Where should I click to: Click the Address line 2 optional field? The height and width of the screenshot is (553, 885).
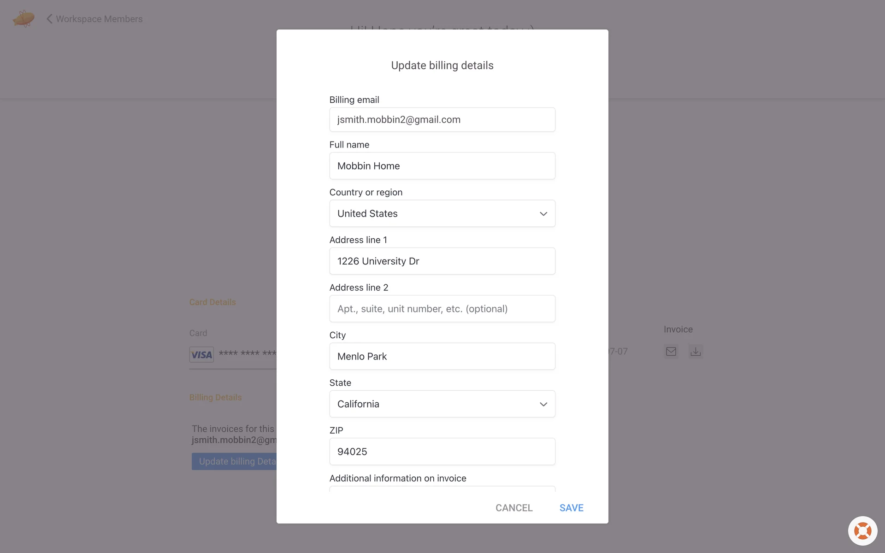[442, 309]
